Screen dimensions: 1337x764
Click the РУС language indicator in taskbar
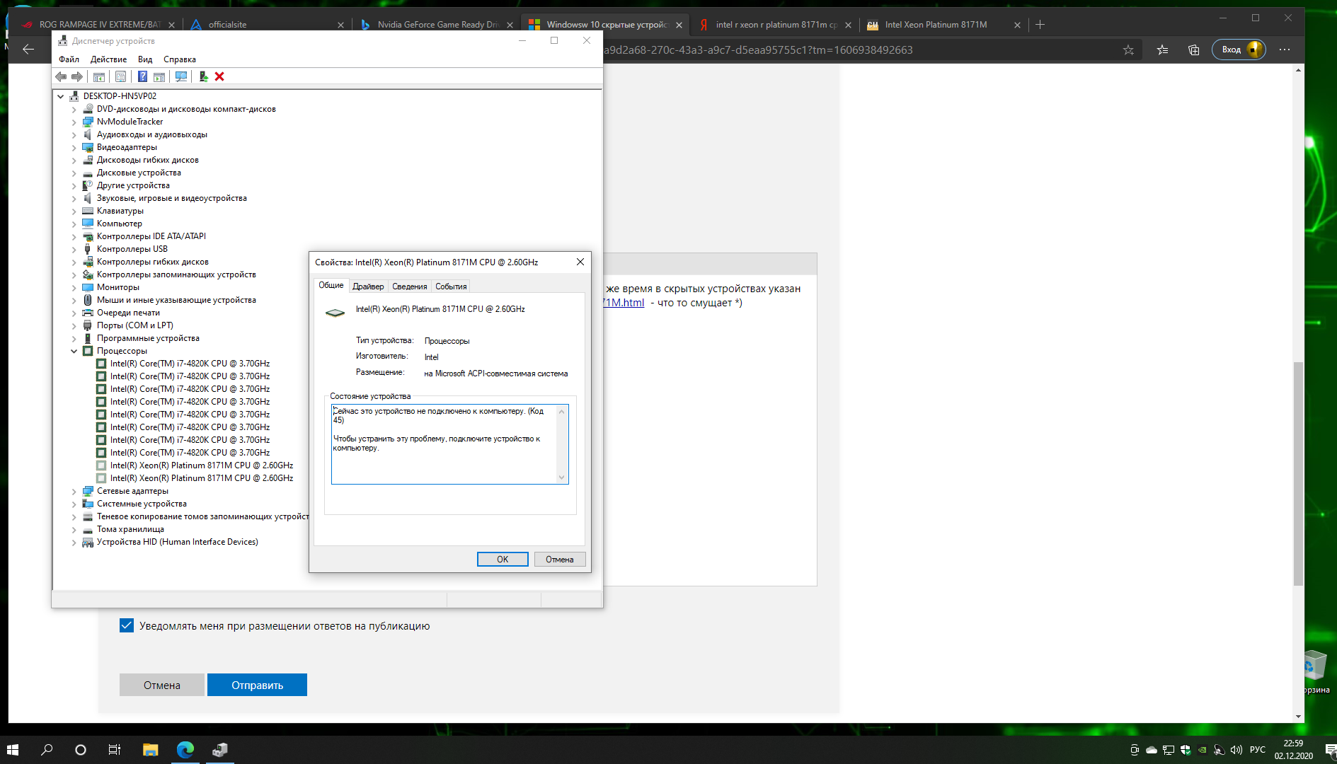[1258, 750]
